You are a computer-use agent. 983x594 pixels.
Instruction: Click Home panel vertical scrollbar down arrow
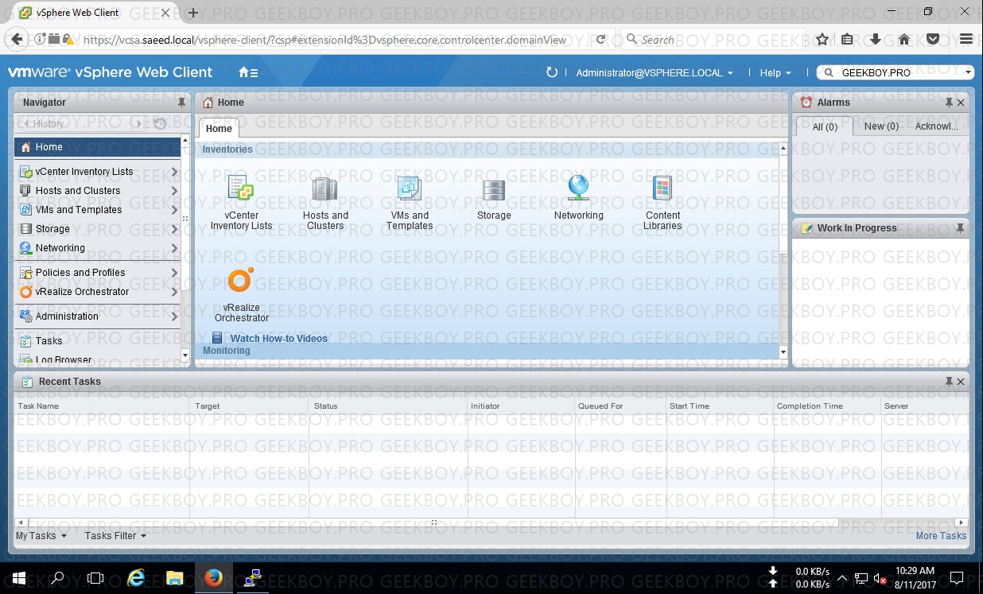(x=783, y=352)
